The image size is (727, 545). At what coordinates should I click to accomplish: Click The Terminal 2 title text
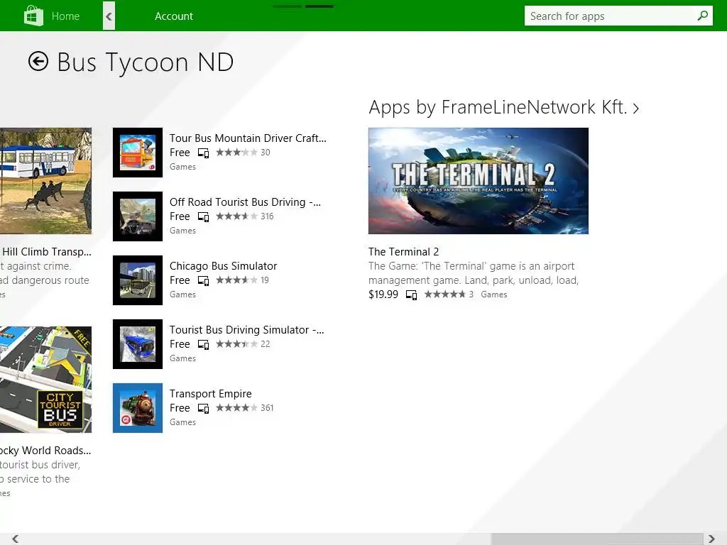coord(403,252)
